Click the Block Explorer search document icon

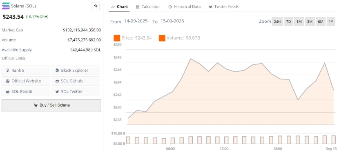[x=57, y=71]
